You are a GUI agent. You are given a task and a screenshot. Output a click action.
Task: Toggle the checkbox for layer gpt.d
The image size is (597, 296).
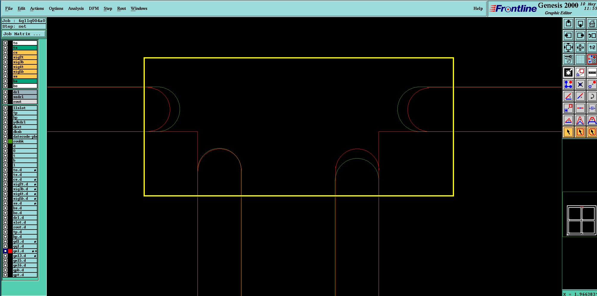tap(5, 275)
